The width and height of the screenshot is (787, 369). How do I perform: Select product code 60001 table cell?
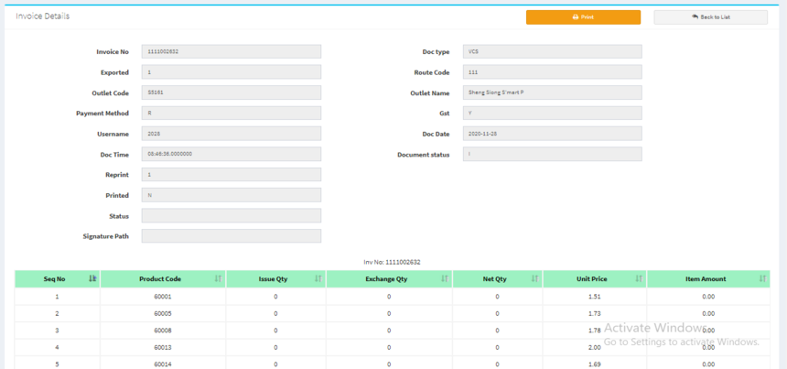point(163,297)
